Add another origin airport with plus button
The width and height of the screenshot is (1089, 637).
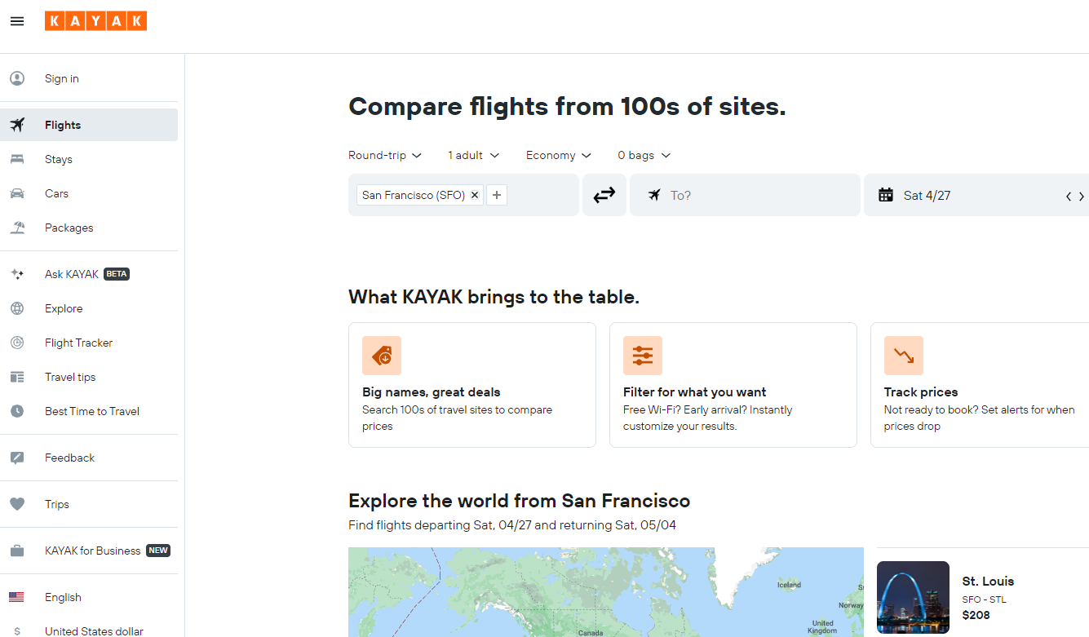pos(497,195)
